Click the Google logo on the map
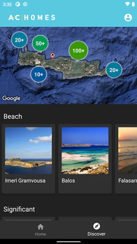The height and width of the screenshot is (244, 137). pos(11,98)
